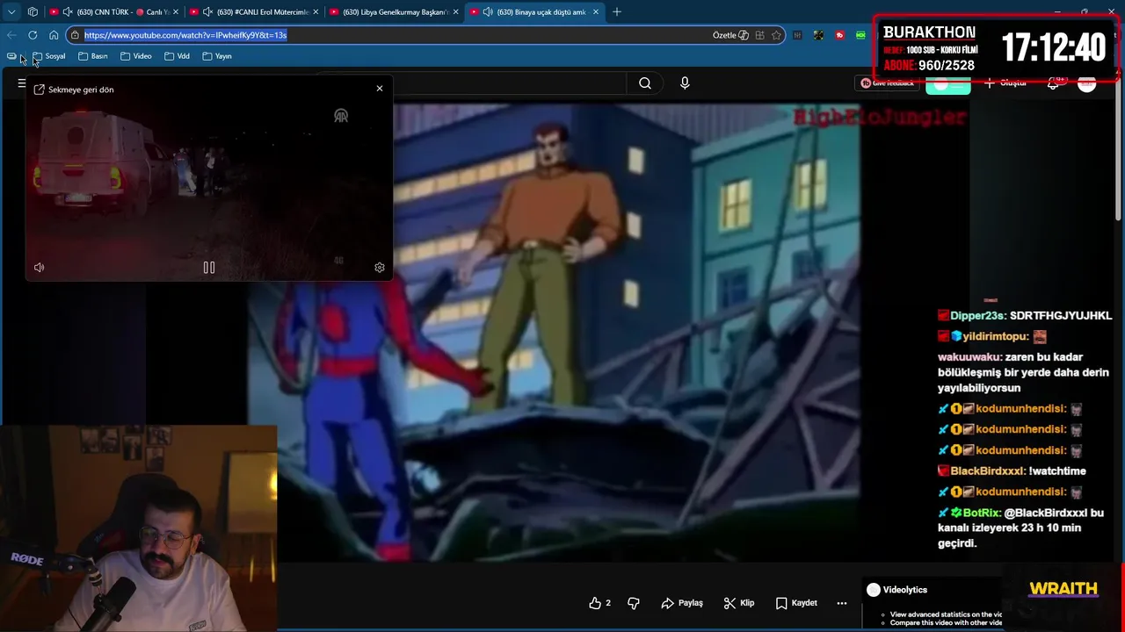Close the Erol Mütercimler tab

tap(315, 12)
